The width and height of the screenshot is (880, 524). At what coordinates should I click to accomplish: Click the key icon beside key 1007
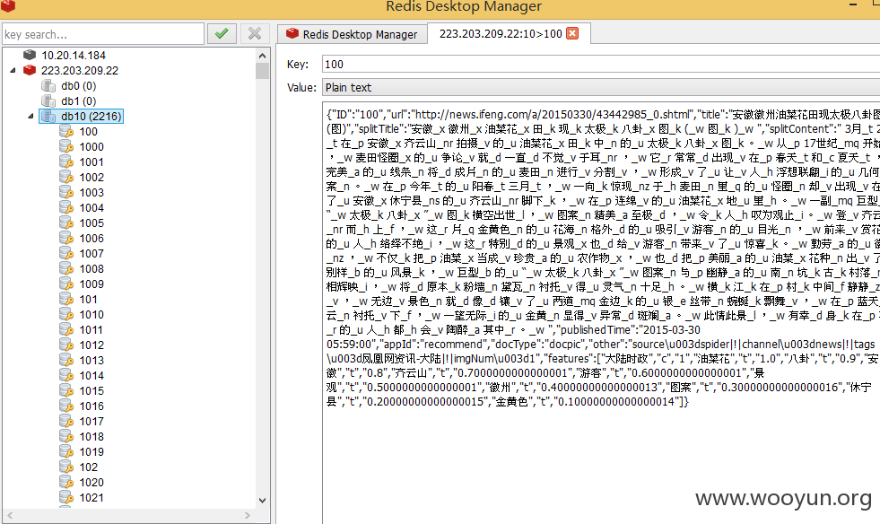[66, 253]
